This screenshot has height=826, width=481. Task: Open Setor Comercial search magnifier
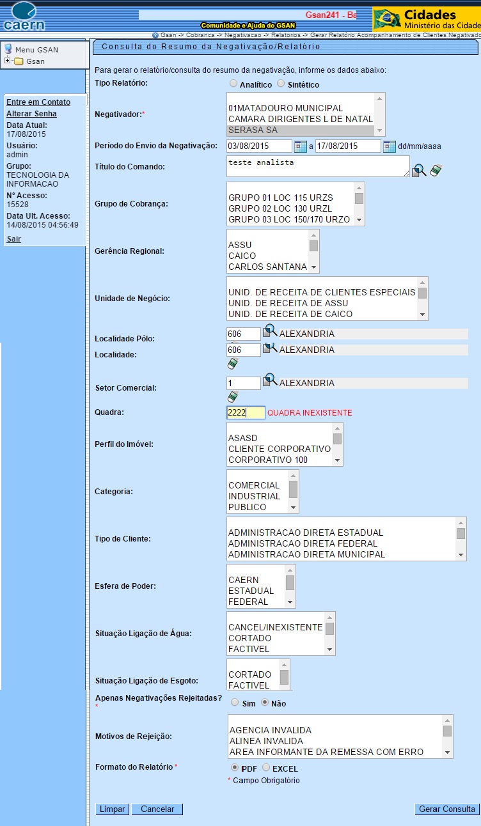(270, 380)
